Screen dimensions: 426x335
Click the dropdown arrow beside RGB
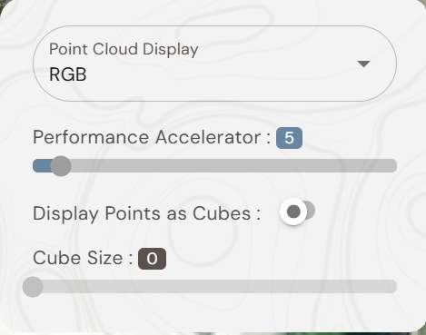[x=363, y=64]
